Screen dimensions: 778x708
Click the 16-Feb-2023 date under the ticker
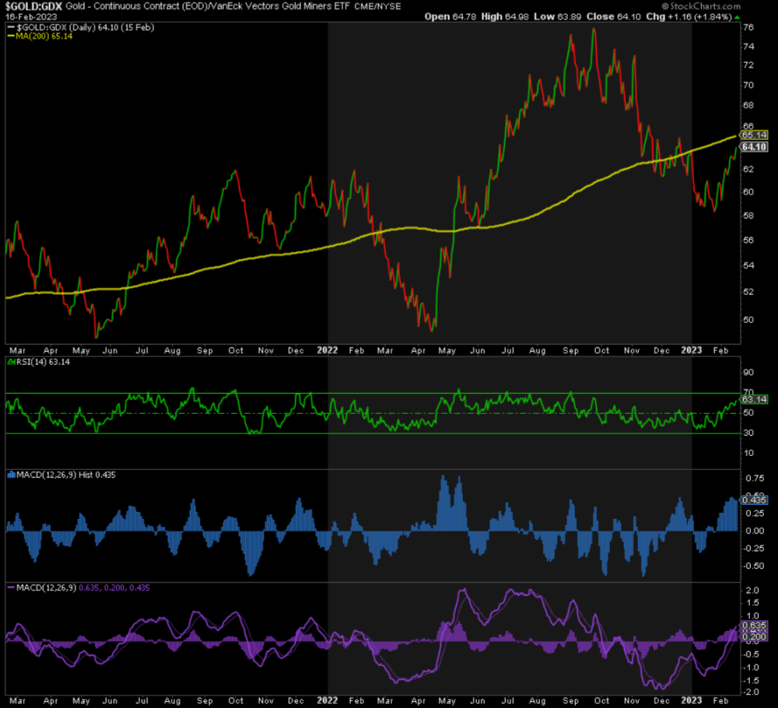coord(31,16)
